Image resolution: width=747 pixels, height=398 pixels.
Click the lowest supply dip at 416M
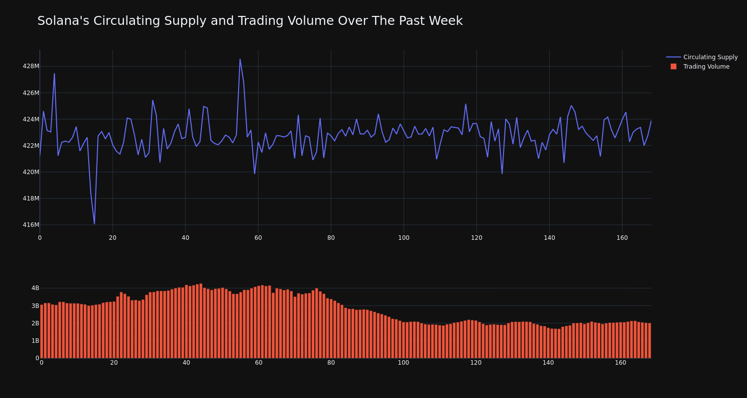point(94,224)
